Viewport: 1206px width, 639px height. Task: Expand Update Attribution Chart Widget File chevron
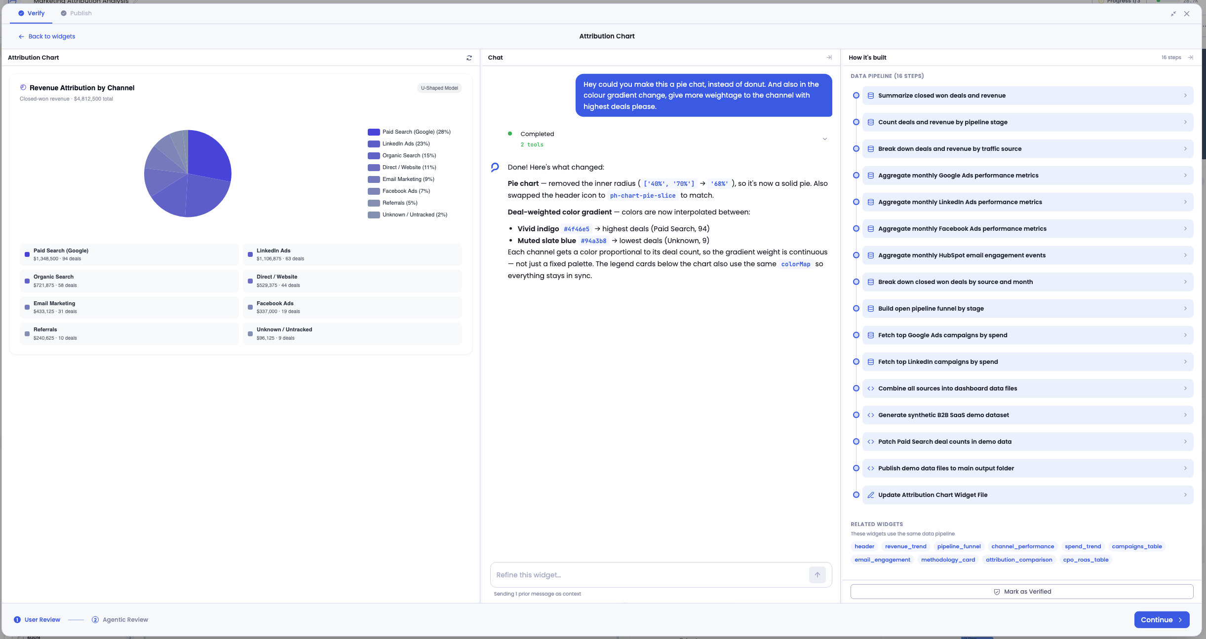click(1185, 495)
